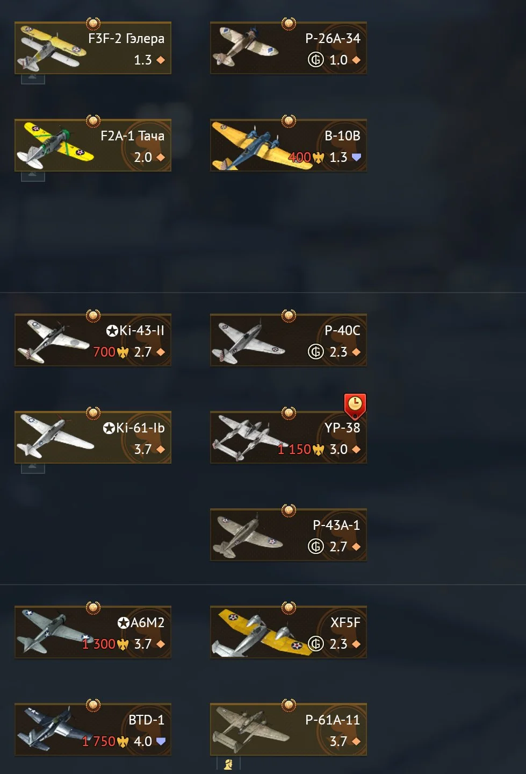Pick the F2A-1 Тача aircraft card
The image size is (526, 774).
(93, 145)
